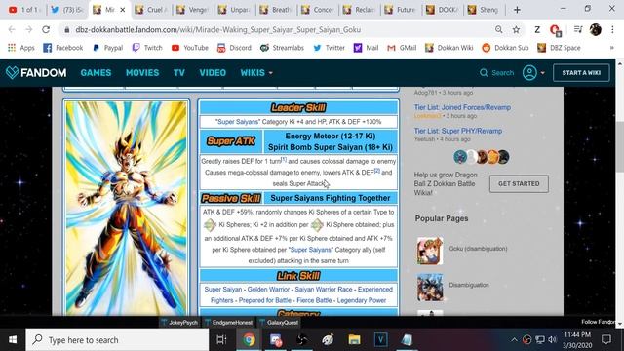Image resolution: width=624 pixels, height=351 pixels.
Task: Click the Goku character card artwork
Action: [126, 208]
